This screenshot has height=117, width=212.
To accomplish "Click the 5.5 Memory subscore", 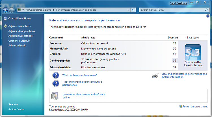I will (175, 49).
